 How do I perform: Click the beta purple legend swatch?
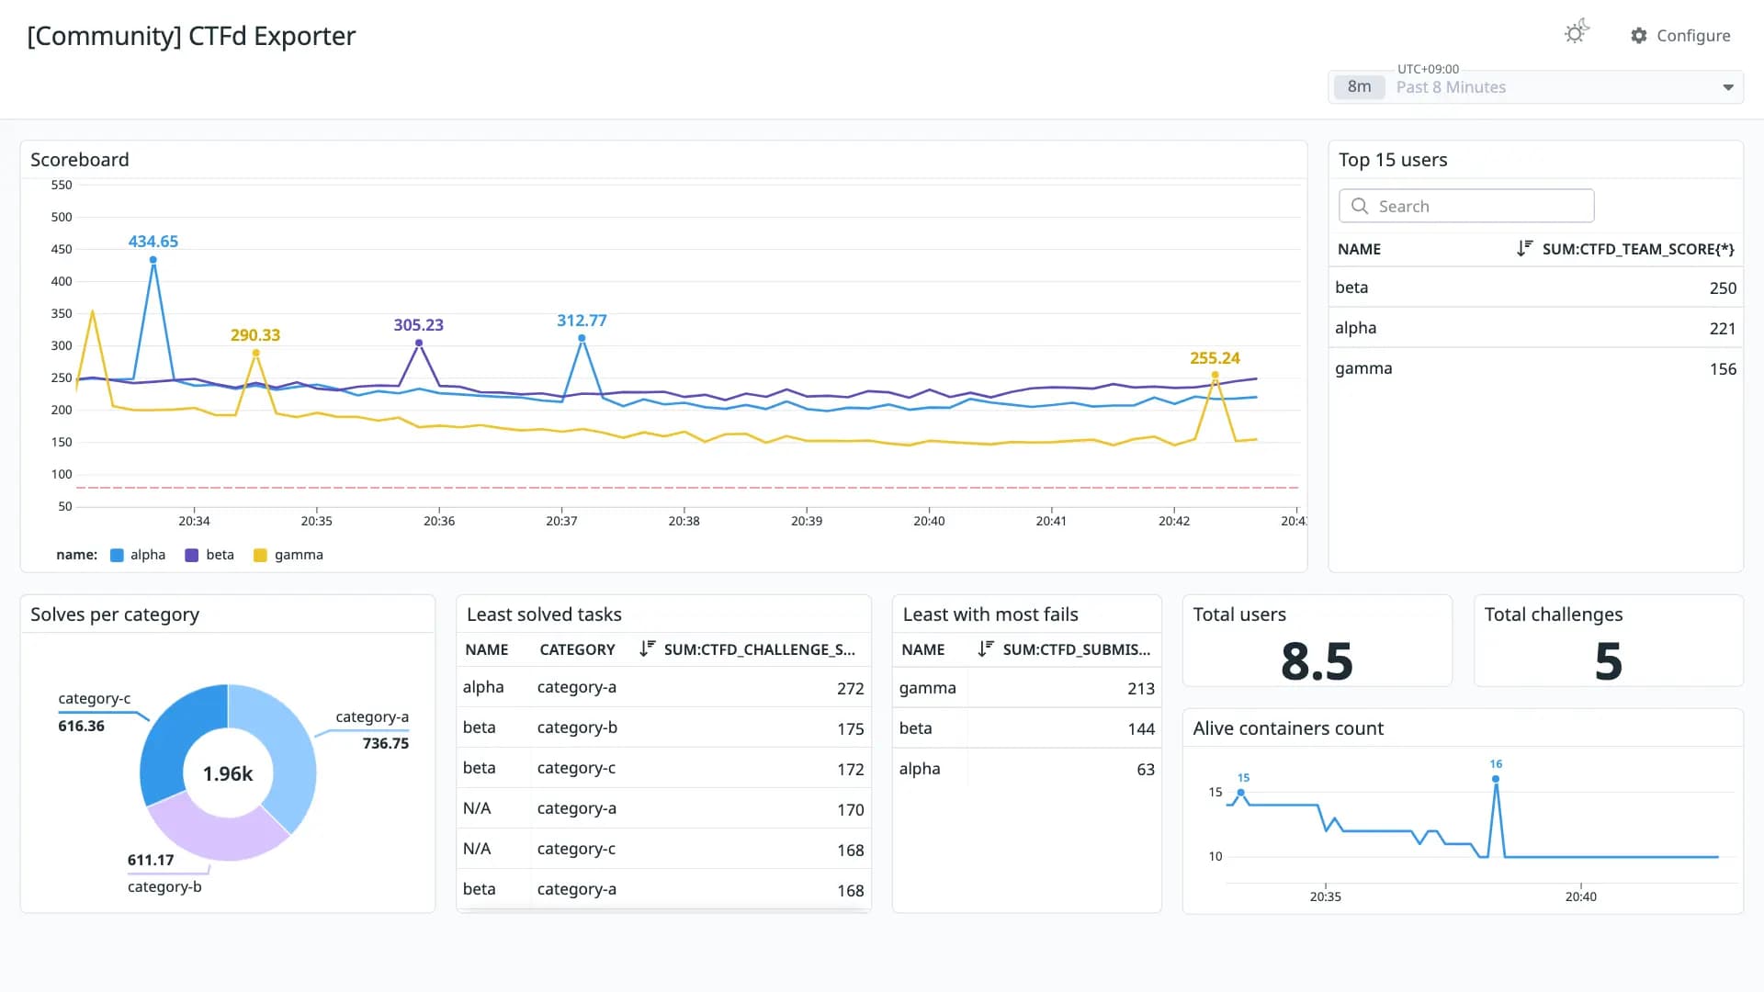(192, 555)
